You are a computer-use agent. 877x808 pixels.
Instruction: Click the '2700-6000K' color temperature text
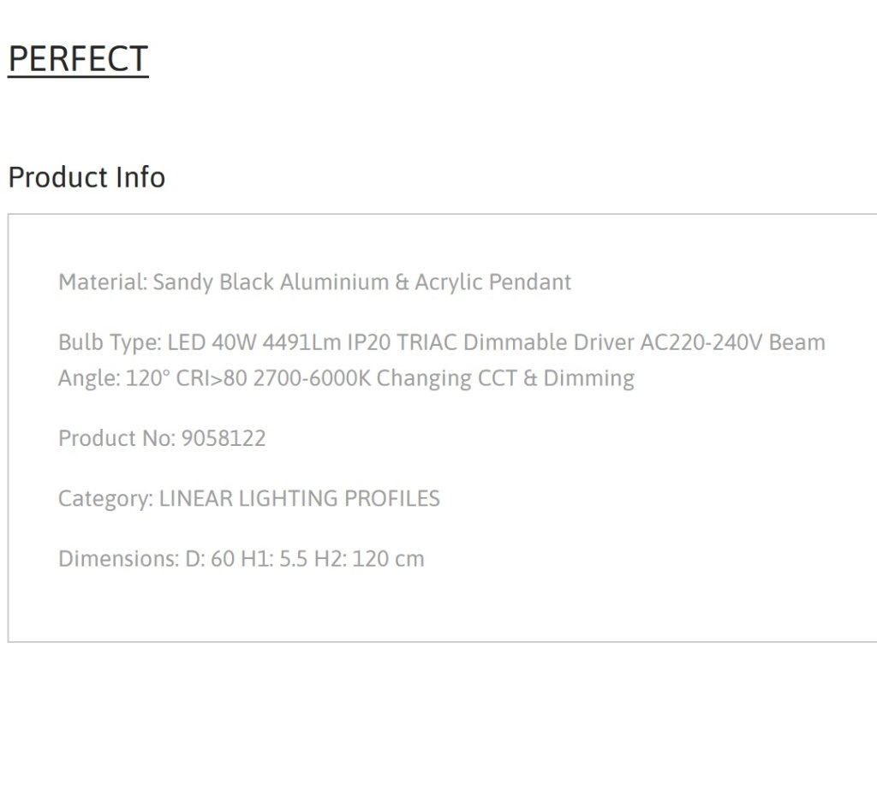coord(312,378)
